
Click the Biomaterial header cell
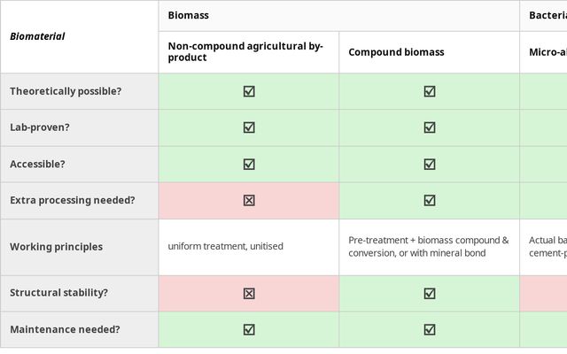[x=37, y=36]
